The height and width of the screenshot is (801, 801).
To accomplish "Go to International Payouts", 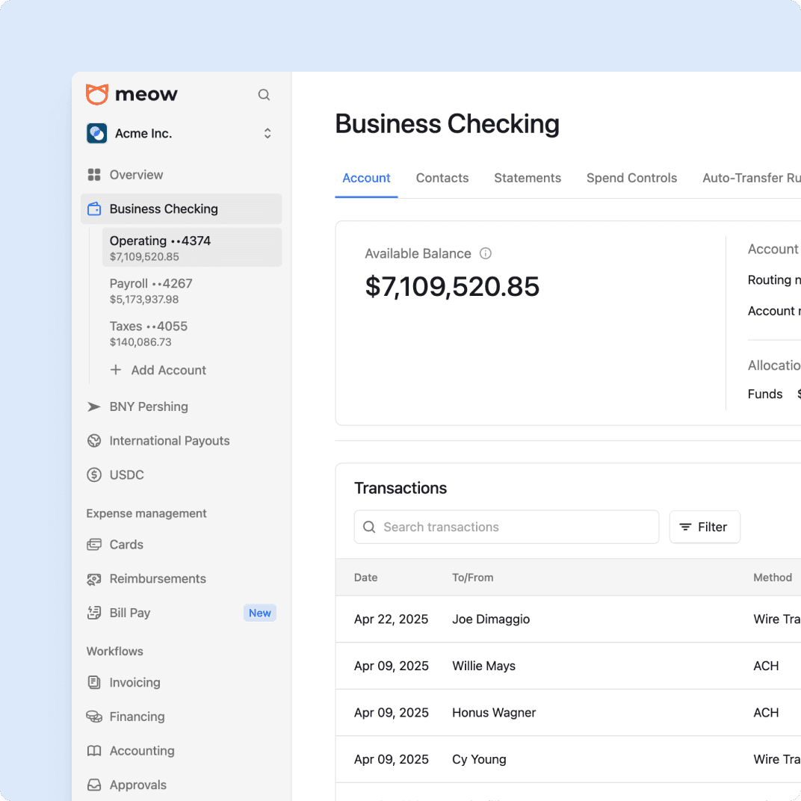I will 169,441.
